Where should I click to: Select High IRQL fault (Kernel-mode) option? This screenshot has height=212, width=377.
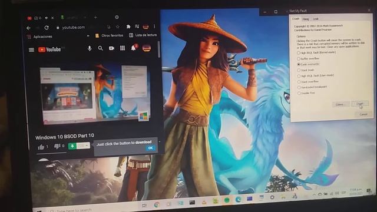point(317,52)
